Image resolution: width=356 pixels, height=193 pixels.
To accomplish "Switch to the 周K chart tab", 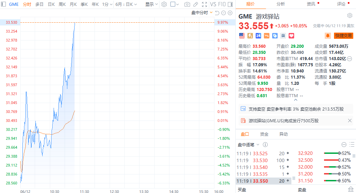I will 62,4.
